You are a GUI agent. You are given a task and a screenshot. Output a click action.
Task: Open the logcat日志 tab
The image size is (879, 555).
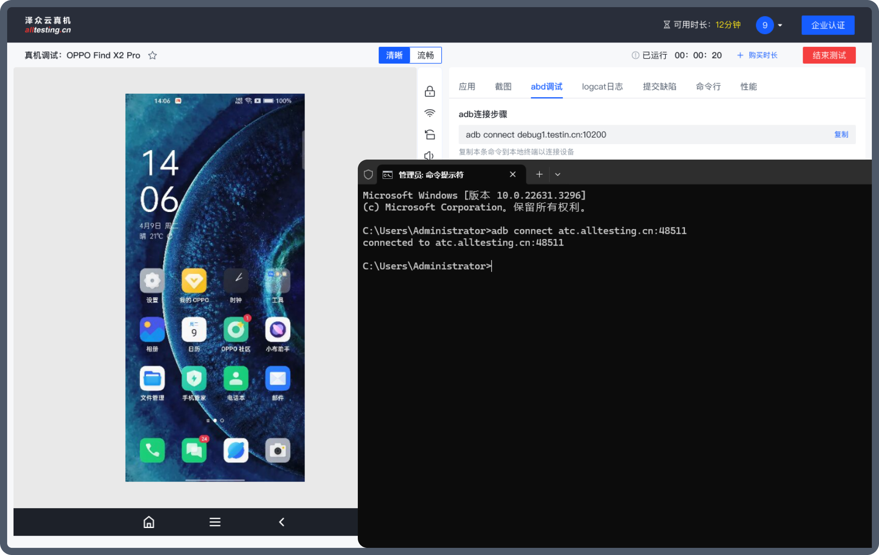[x=602, y=87]
